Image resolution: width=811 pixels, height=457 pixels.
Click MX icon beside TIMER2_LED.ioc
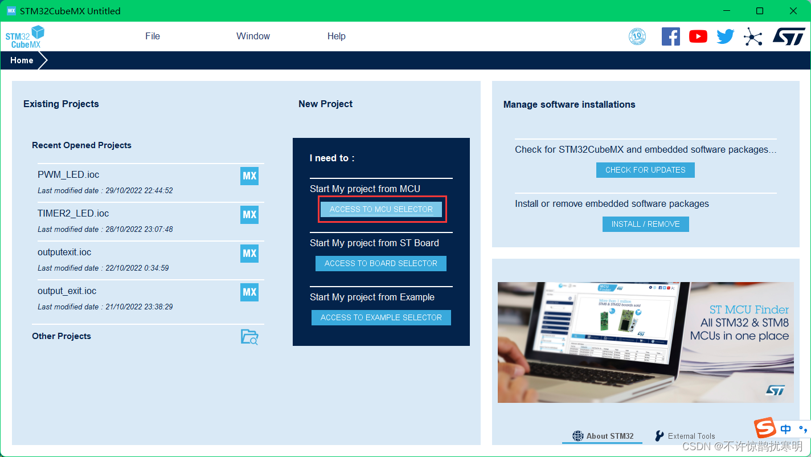[249, 215]
